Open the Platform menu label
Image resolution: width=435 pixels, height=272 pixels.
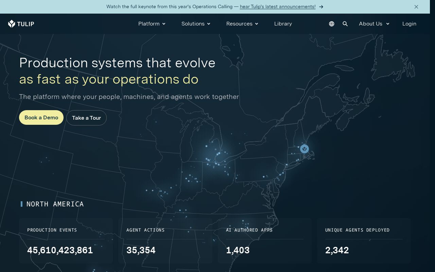[x=149, y=24]
